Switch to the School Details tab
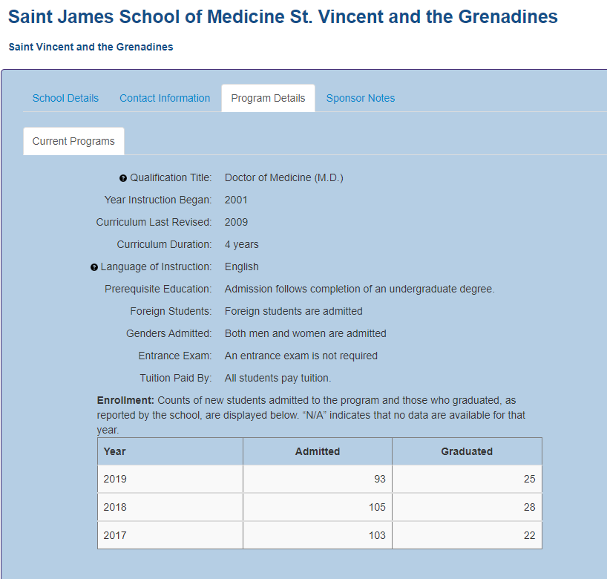 pyautogui.click(x=65, y=98)
